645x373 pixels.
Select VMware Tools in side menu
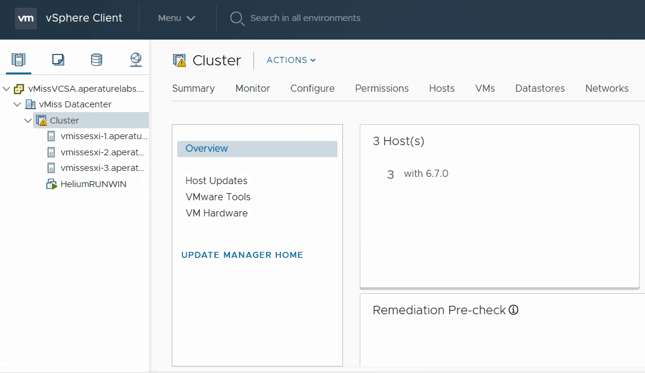pyautogui.click(x=218, y=197)
